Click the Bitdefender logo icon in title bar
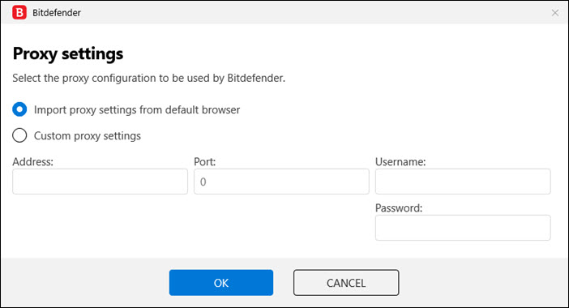This screenshot has width=569, height=308. pyautogui.click(x=19, y=12)
